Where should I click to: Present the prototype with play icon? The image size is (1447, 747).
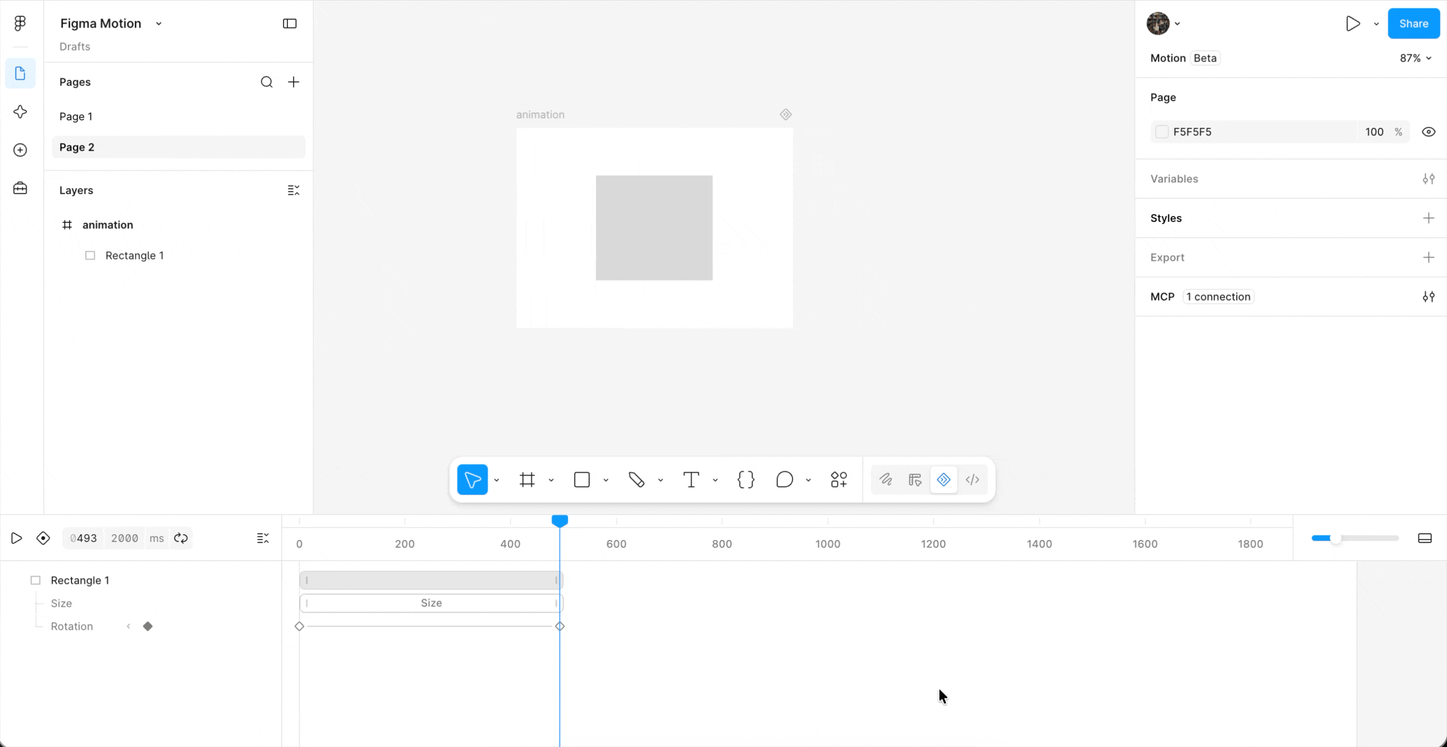click(1353, 23)
